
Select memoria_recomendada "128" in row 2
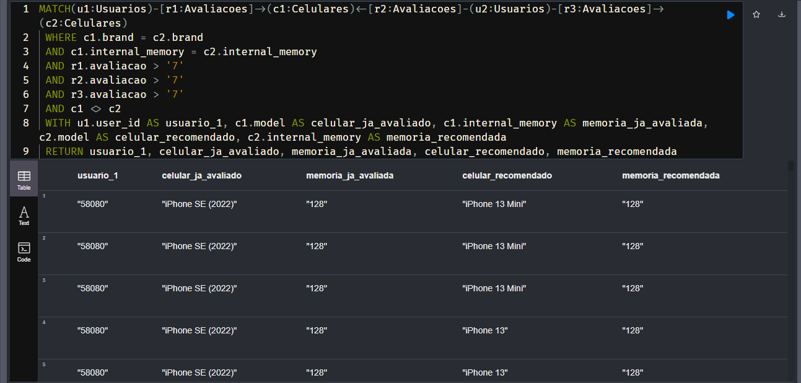632,246
